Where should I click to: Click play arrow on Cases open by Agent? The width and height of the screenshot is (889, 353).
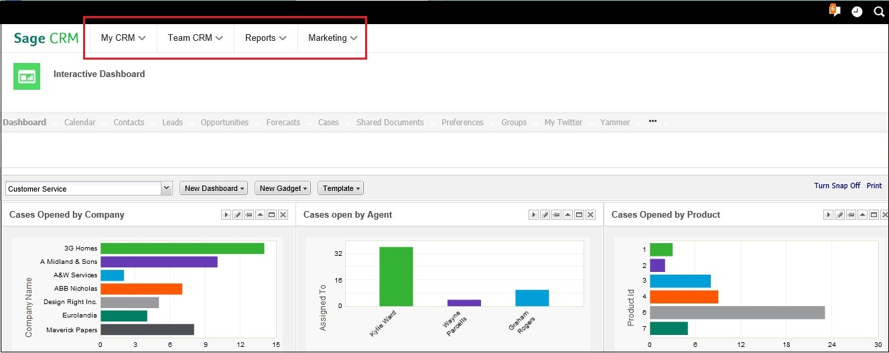click(533, 215)
